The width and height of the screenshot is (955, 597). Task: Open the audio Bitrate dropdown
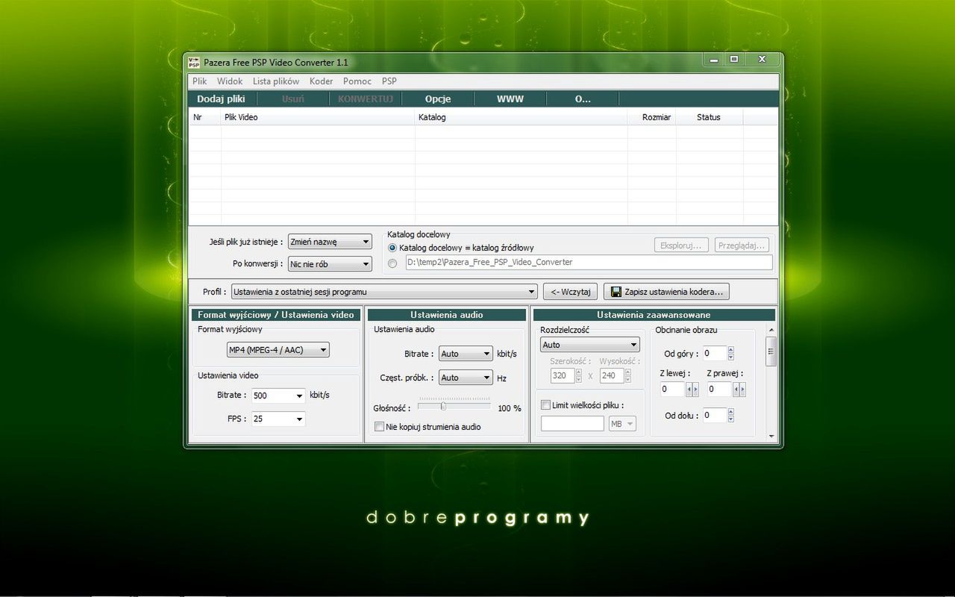(x=466, y=354)
